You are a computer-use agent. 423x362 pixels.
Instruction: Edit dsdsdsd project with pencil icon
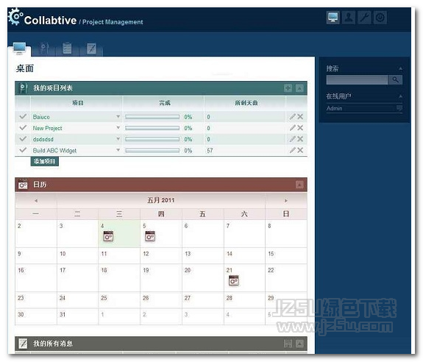293,139
